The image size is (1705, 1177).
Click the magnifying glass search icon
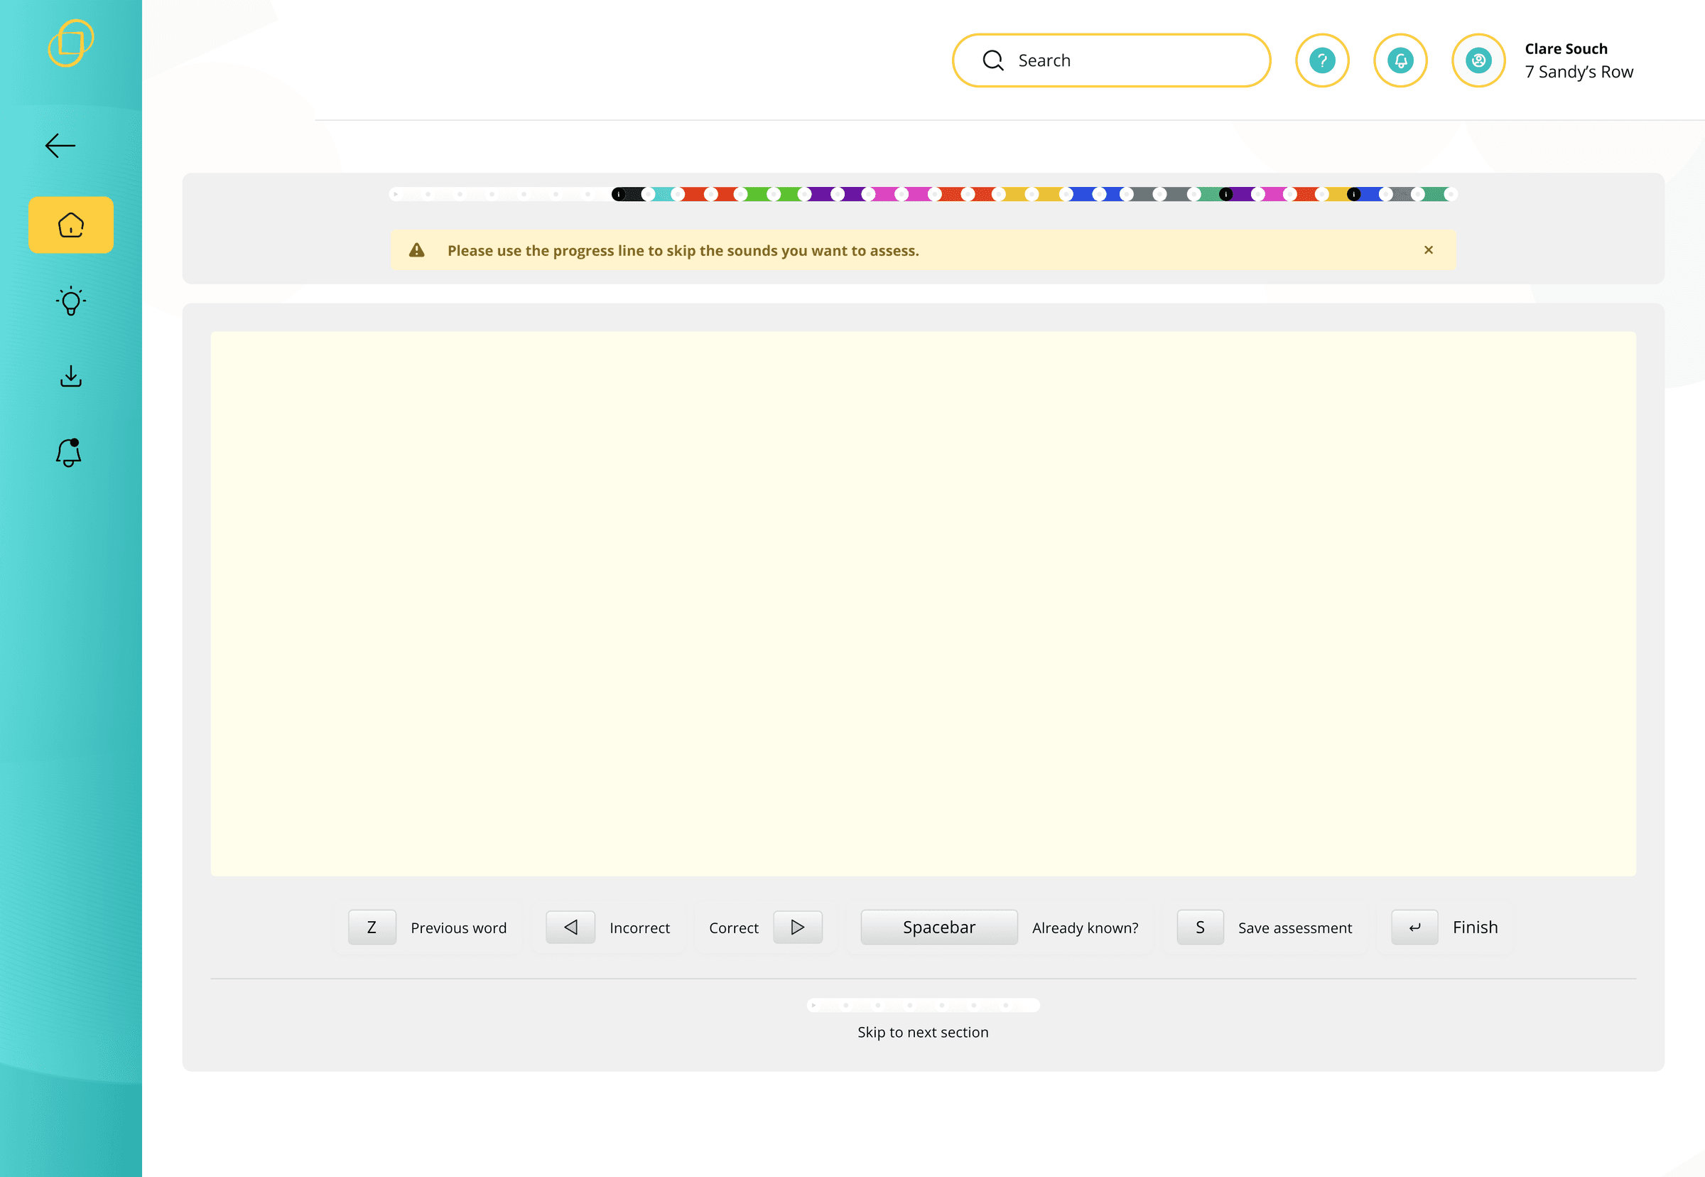click(x=993, y=60)
